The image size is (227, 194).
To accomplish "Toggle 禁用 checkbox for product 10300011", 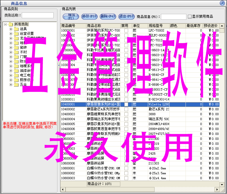I will tap(126, 99).
